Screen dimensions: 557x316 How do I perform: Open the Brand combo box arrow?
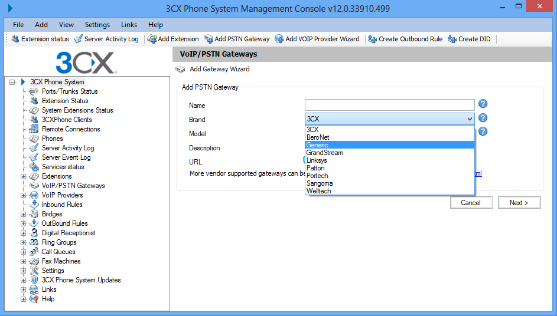pyautogui.click(x=470, y=119)
